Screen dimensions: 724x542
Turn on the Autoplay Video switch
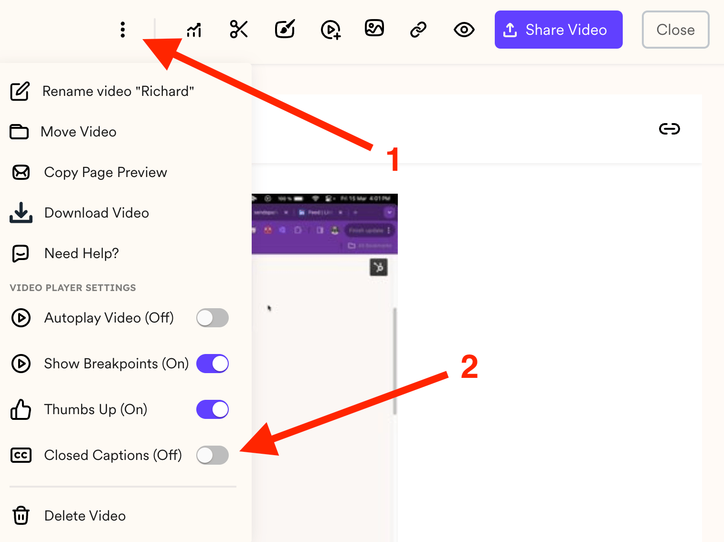(213, 318)
